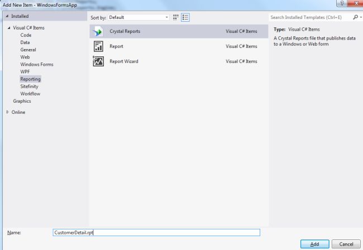
Task: Click the Report Wizard template icon
Action: point(98,61)
